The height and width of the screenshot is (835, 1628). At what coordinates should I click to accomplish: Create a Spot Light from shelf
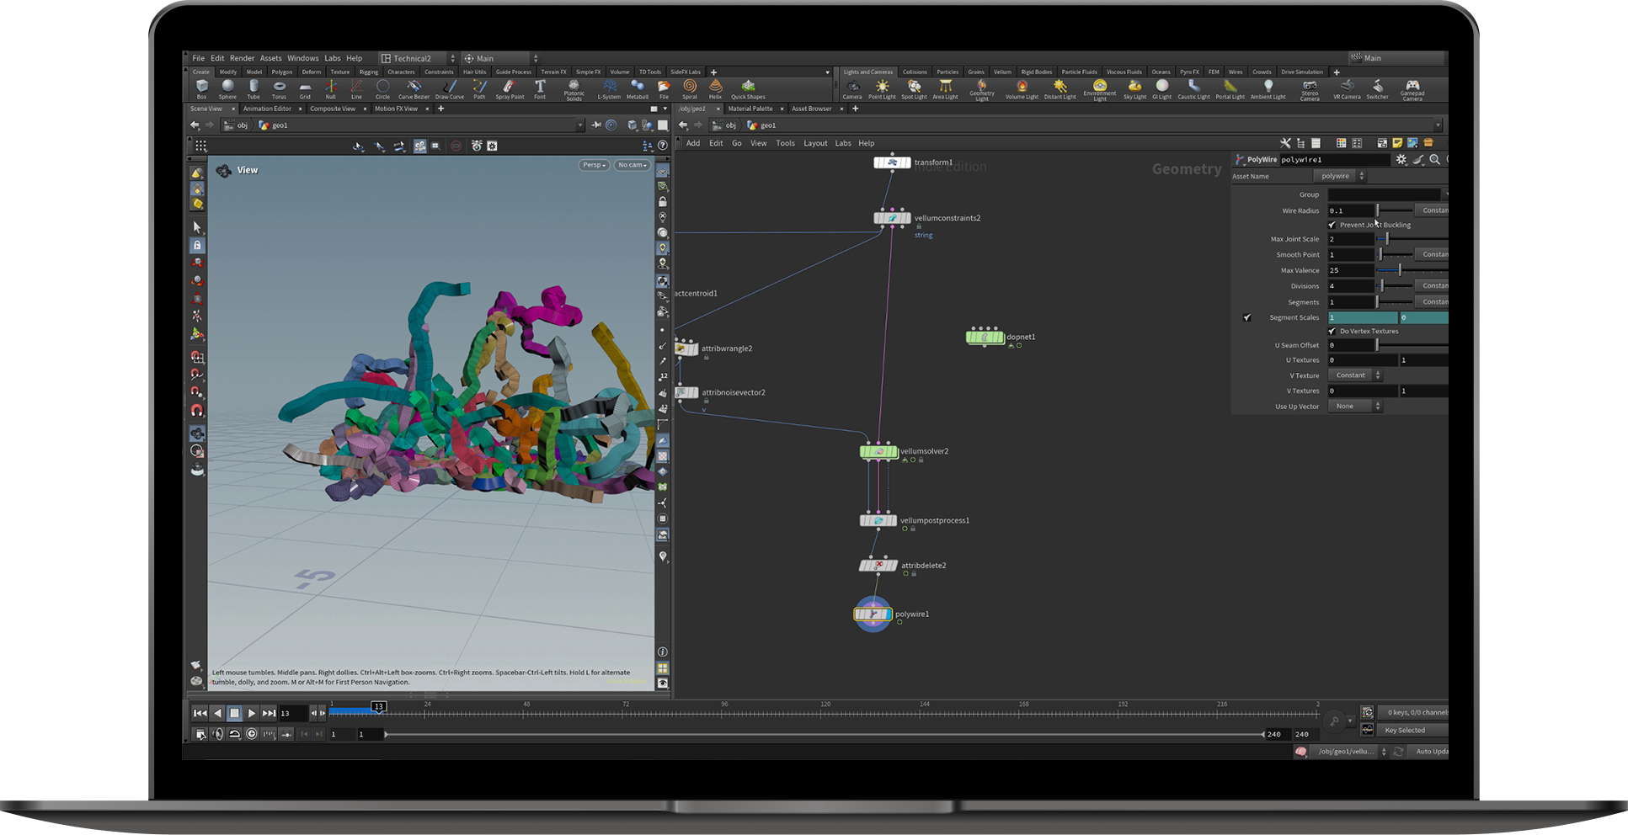coord(914,88)
